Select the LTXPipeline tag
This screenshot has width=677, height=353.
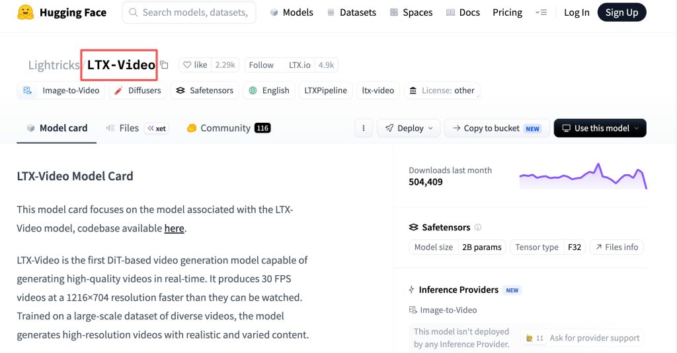(325, 90)
